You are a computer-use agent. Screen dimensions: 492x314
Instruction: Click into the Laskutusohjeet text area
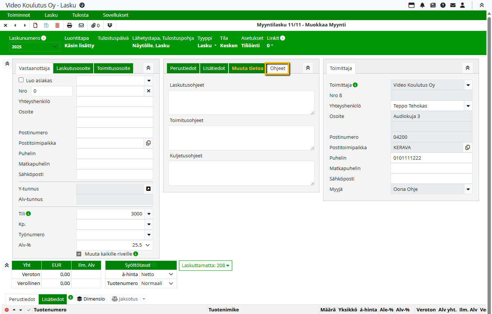coord(241,102)
